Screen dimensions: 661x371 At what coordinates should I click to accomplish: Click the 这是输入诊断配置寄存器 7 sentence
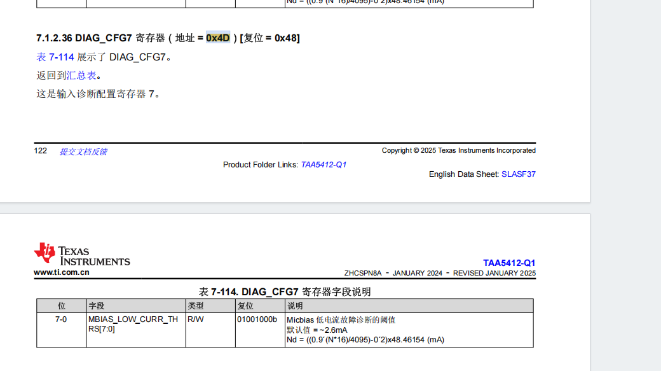(99, 94)
